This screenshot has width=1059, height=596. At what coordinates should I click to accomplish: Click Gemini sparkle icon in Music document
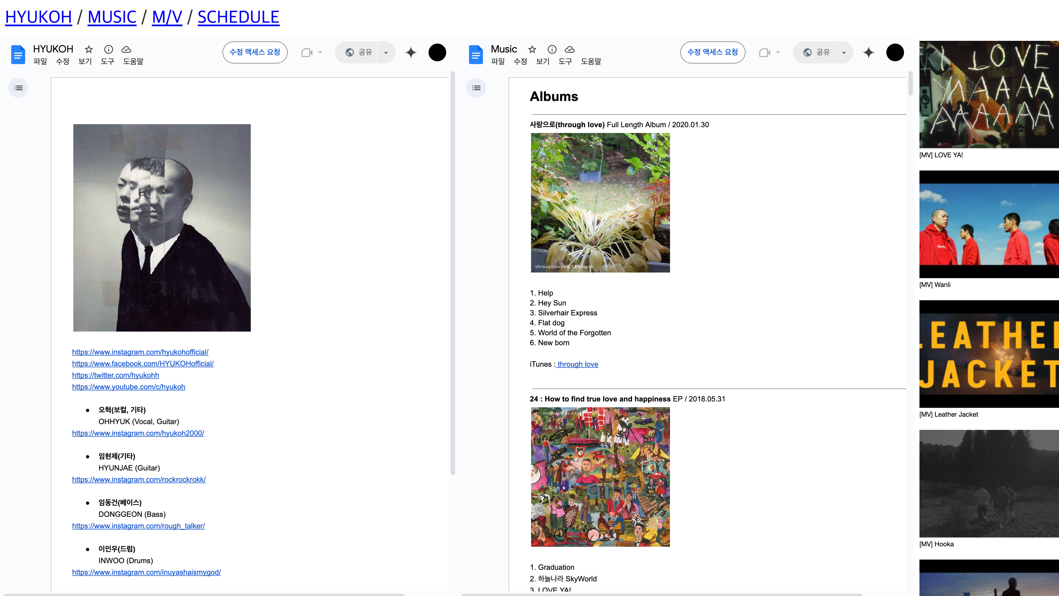pos(869,53)
